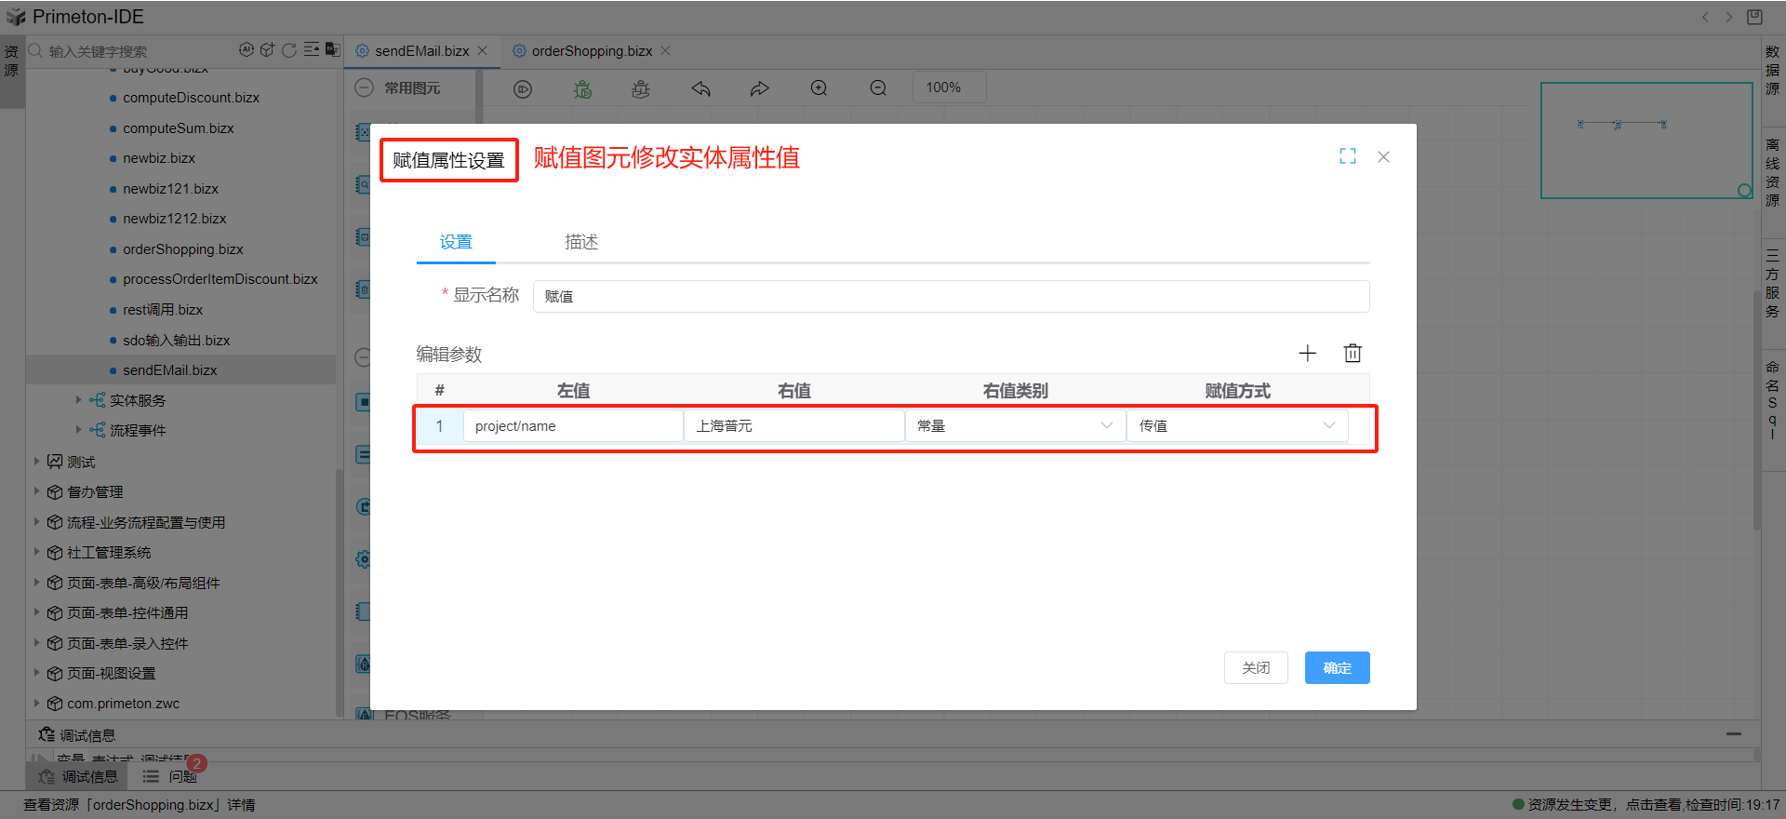1786x819 pixels.
Task: Switch to the 描述 tab
Action: point(580,242)
